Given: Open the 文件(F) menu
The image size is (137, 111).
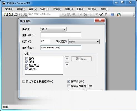Looking at the screenshot, I should pyautogui.click(x=9, y=9).
